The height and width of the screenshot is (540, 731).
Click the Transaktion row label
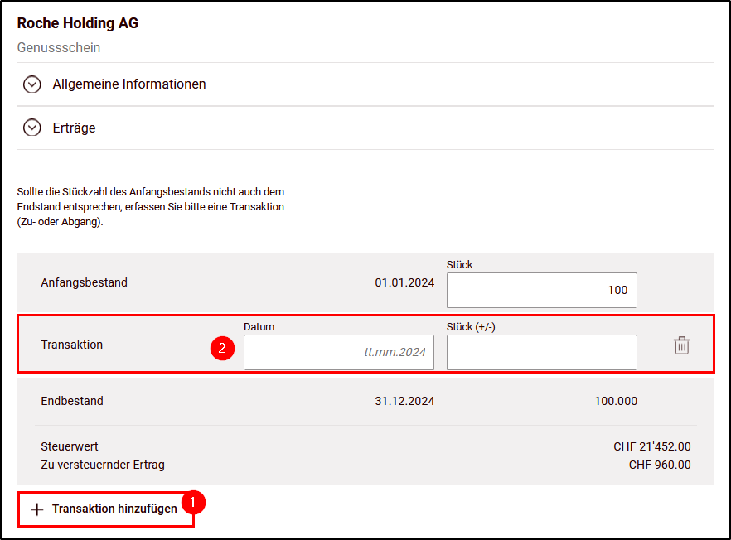tap(72, 345)
